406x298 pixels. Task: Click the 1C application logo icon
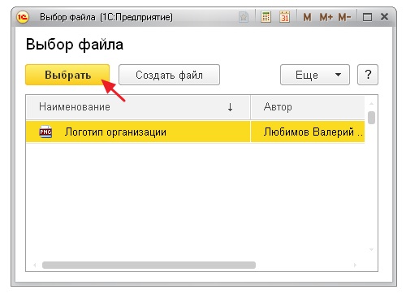23,18
